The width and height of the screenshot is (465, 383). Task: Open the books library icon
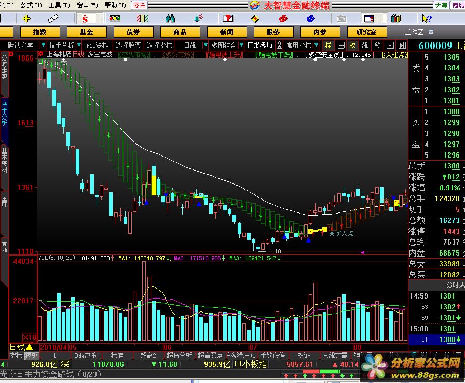(x=396, y=19)
